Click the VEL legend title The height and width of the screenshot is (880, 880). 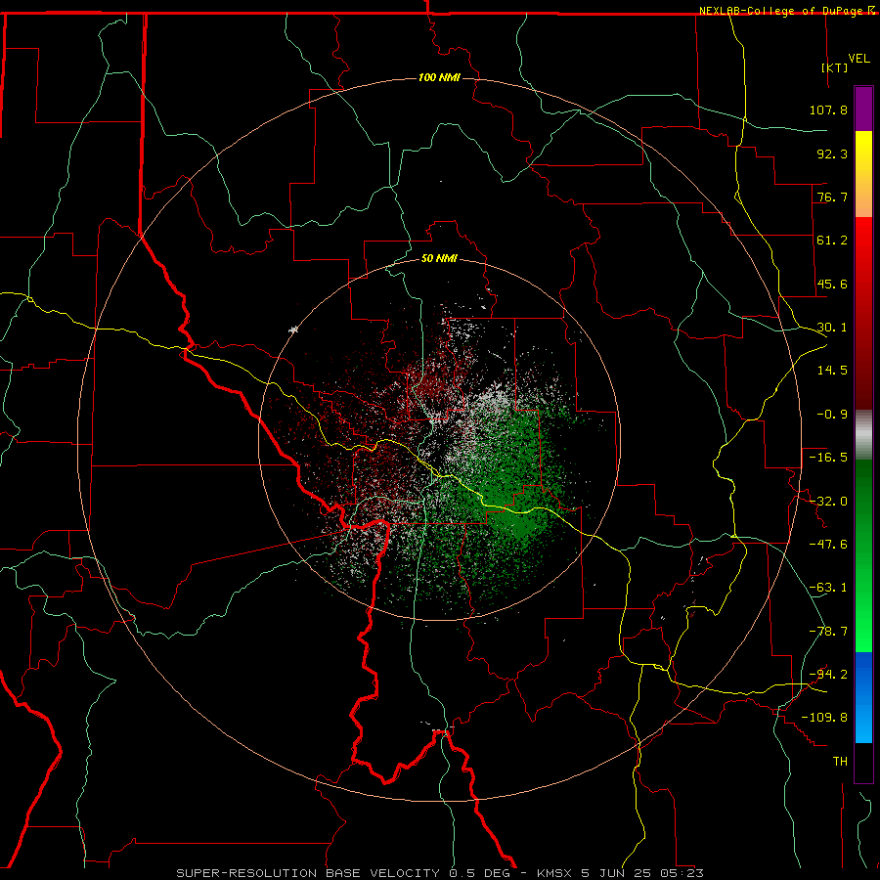coord(858,59)
